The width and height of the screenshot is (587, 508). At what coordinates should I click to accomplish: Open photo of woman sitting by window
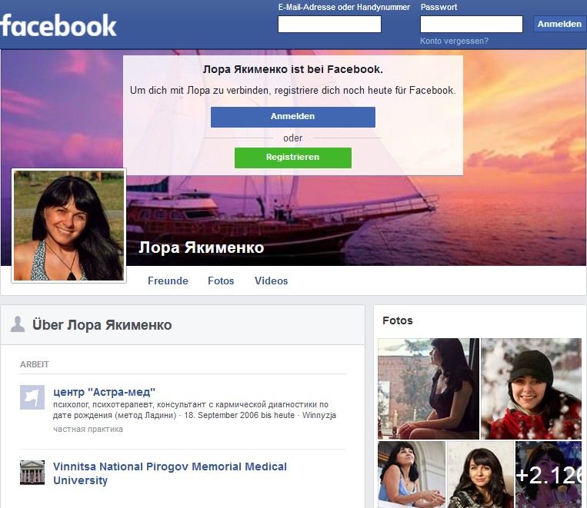point(429,389)
